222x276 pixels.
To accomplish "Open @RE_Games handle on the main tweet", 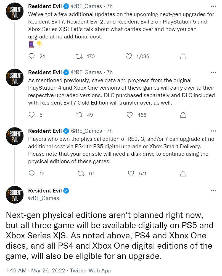I will 44,198.
